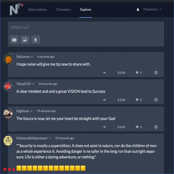Open the notifications bell

138,10
